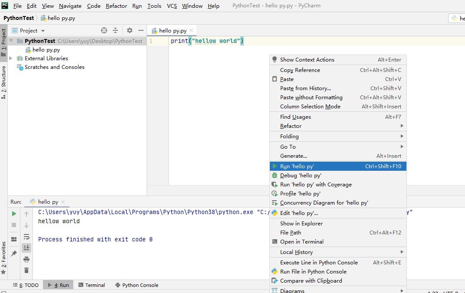465x293 pixels.
Task: Switch to the Terminal tool tab
Action: (x=92, y=285)
